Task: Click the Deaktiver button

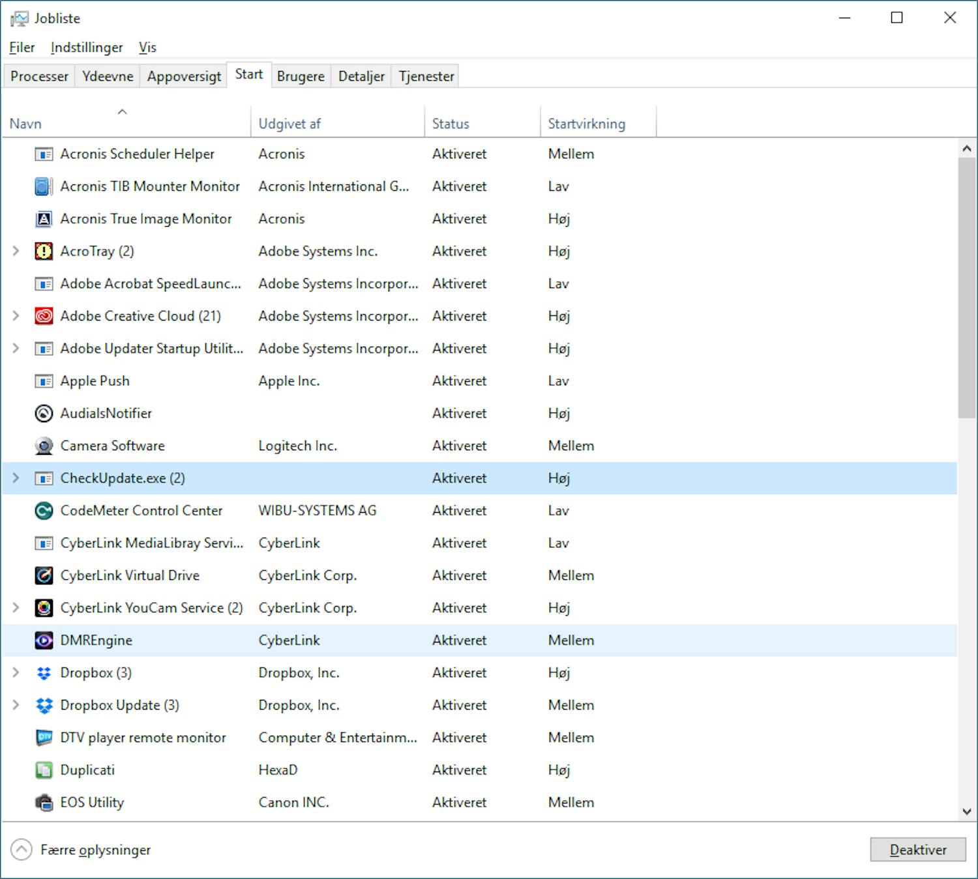Action: [x=917, y=849]
